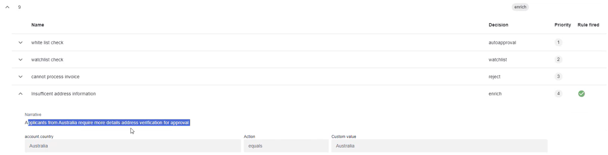Click the Decision column header
The image size is (608, 155).
click(x=498, y=25)
